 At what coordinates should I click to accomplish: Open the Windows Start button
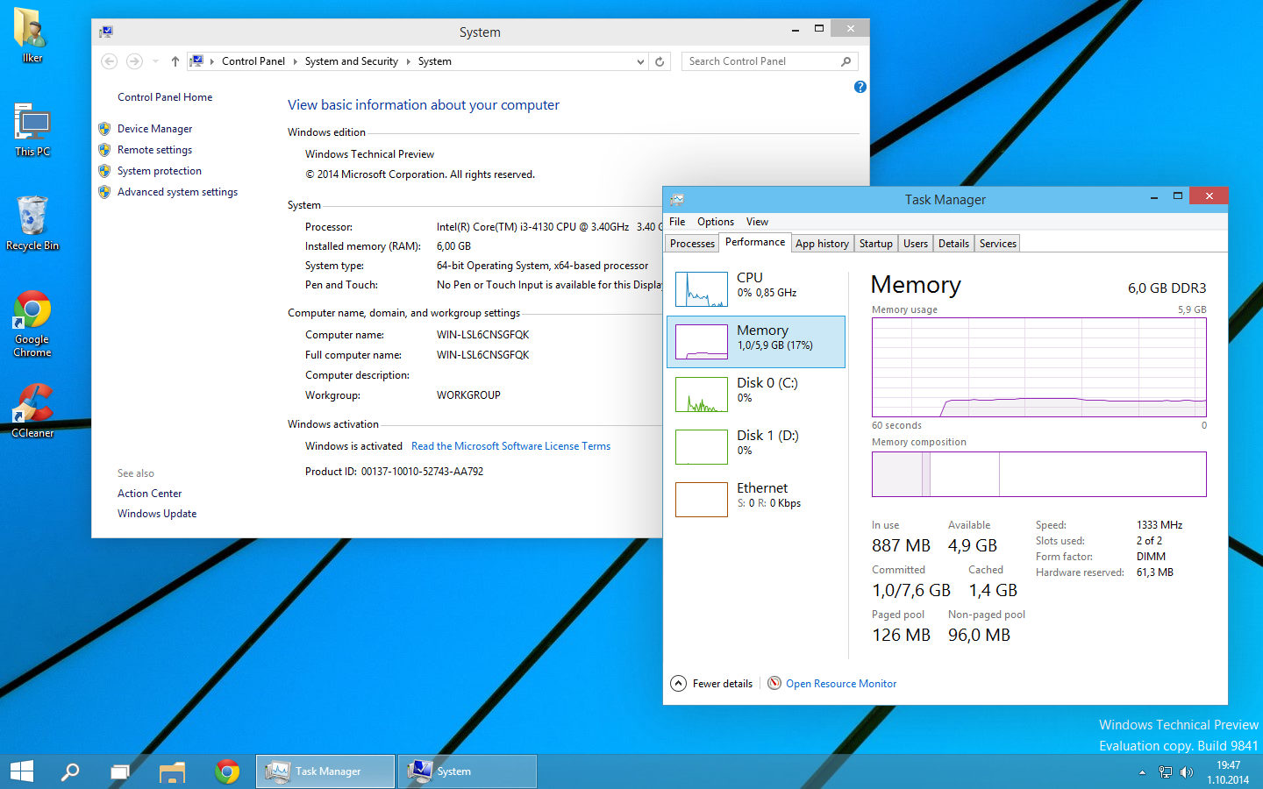click(x=22, y=771)
